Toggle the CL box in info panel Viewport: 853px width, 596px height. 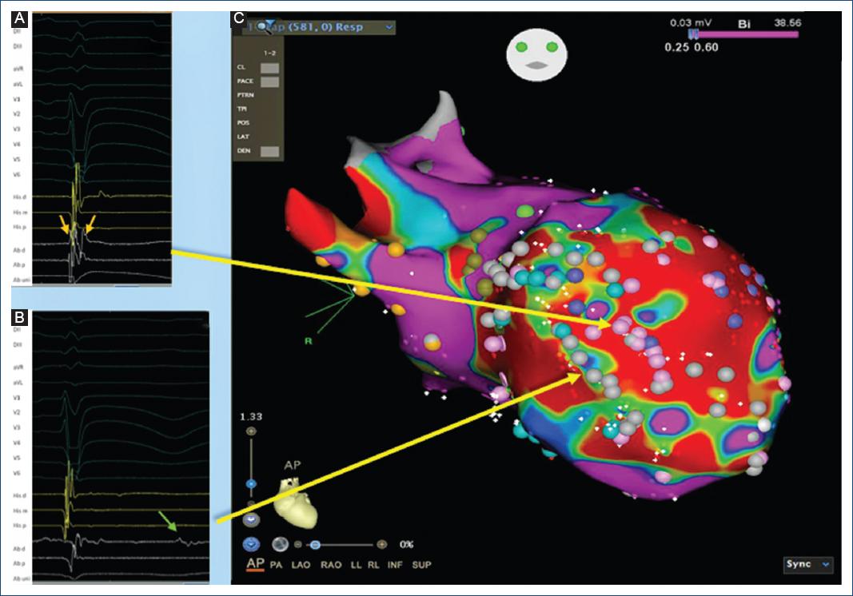point(269,68)
